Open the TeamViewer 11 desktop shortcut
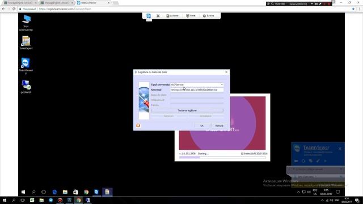 pyautogui.click(x=26, y=66)
